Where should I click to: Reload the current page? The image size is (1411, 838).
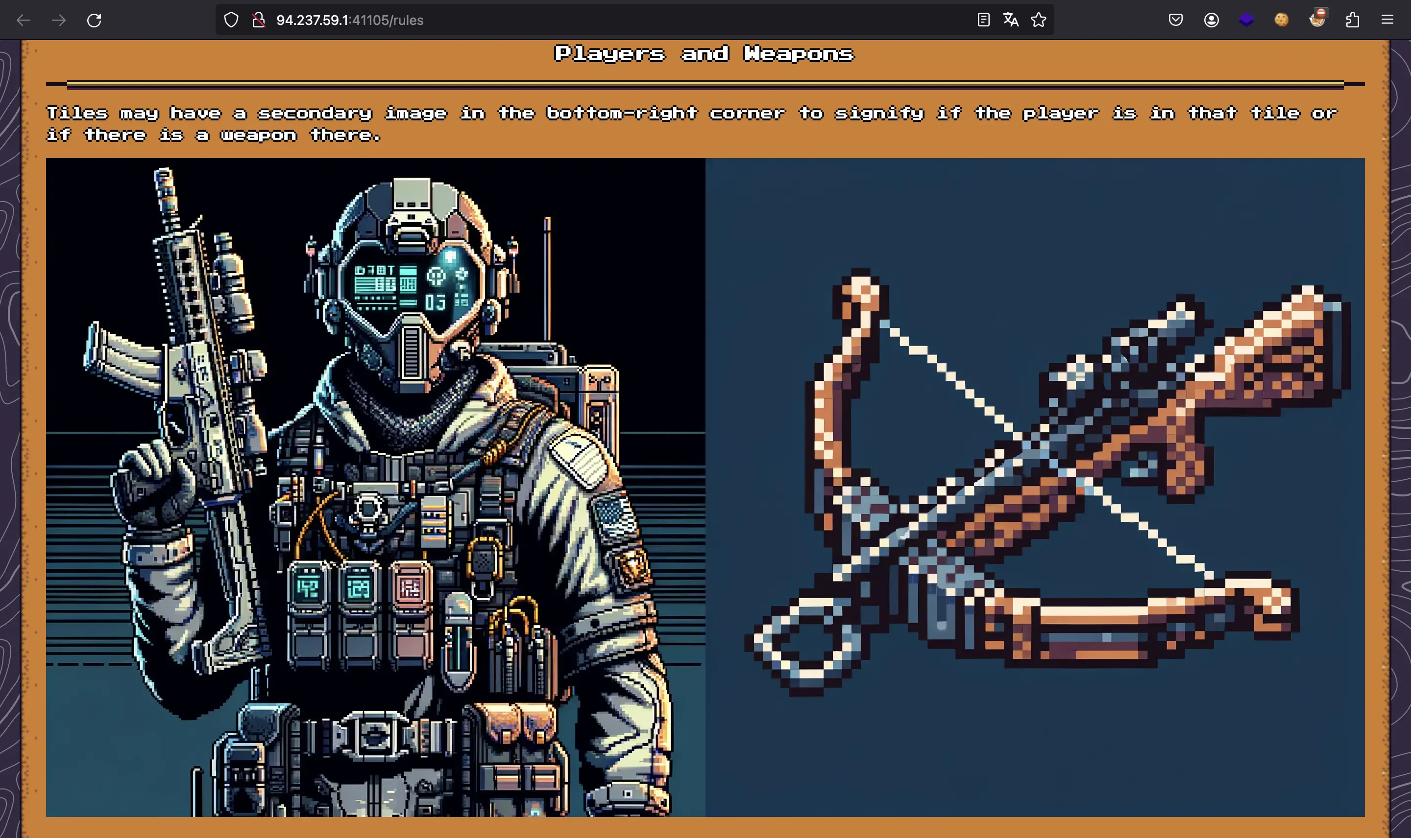click(x=95, y=21)
